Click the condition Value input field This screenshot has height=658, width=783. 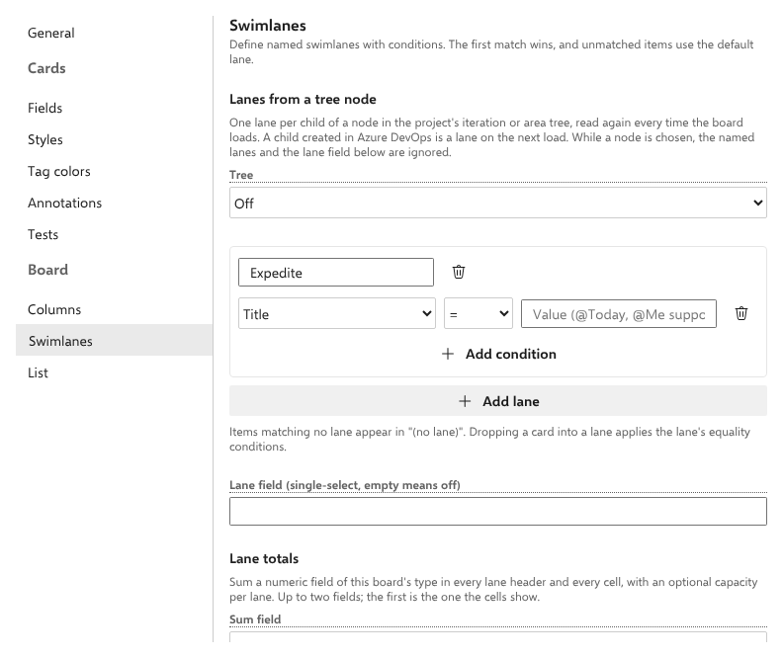point(618,314)
